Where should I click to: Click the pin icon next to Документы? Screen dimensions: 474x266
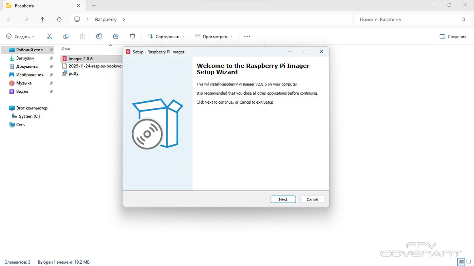pyautogui.click(x=51, y=67)
